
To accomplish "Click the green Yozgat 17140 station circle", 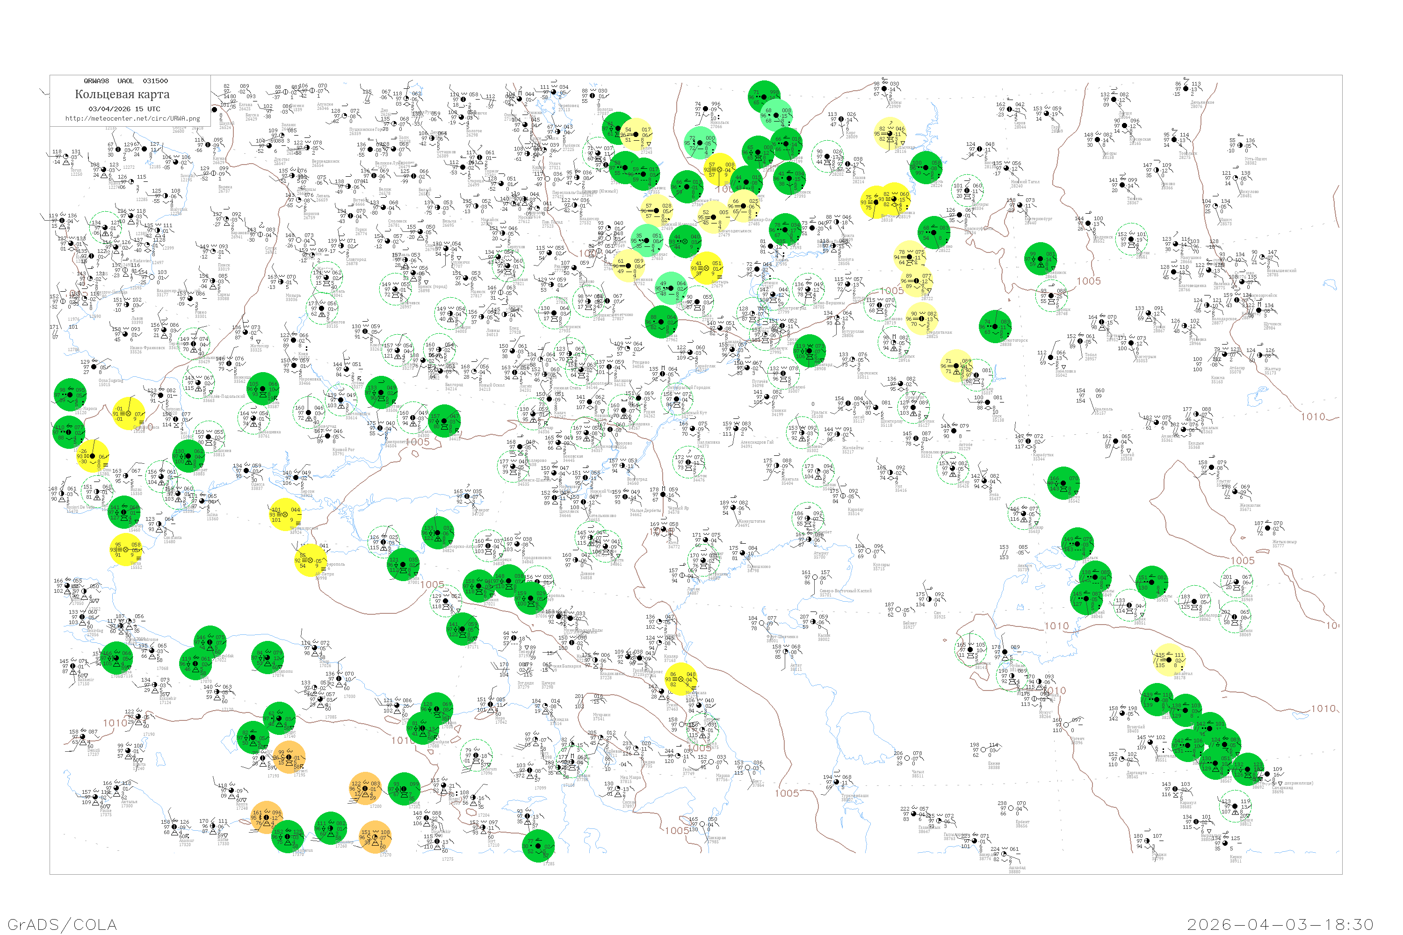I will 279,719.
